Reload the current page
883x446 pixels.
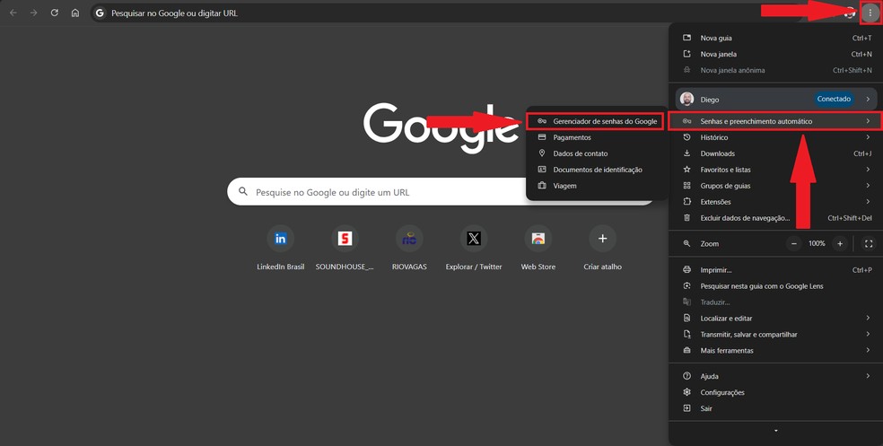[55, 13]
